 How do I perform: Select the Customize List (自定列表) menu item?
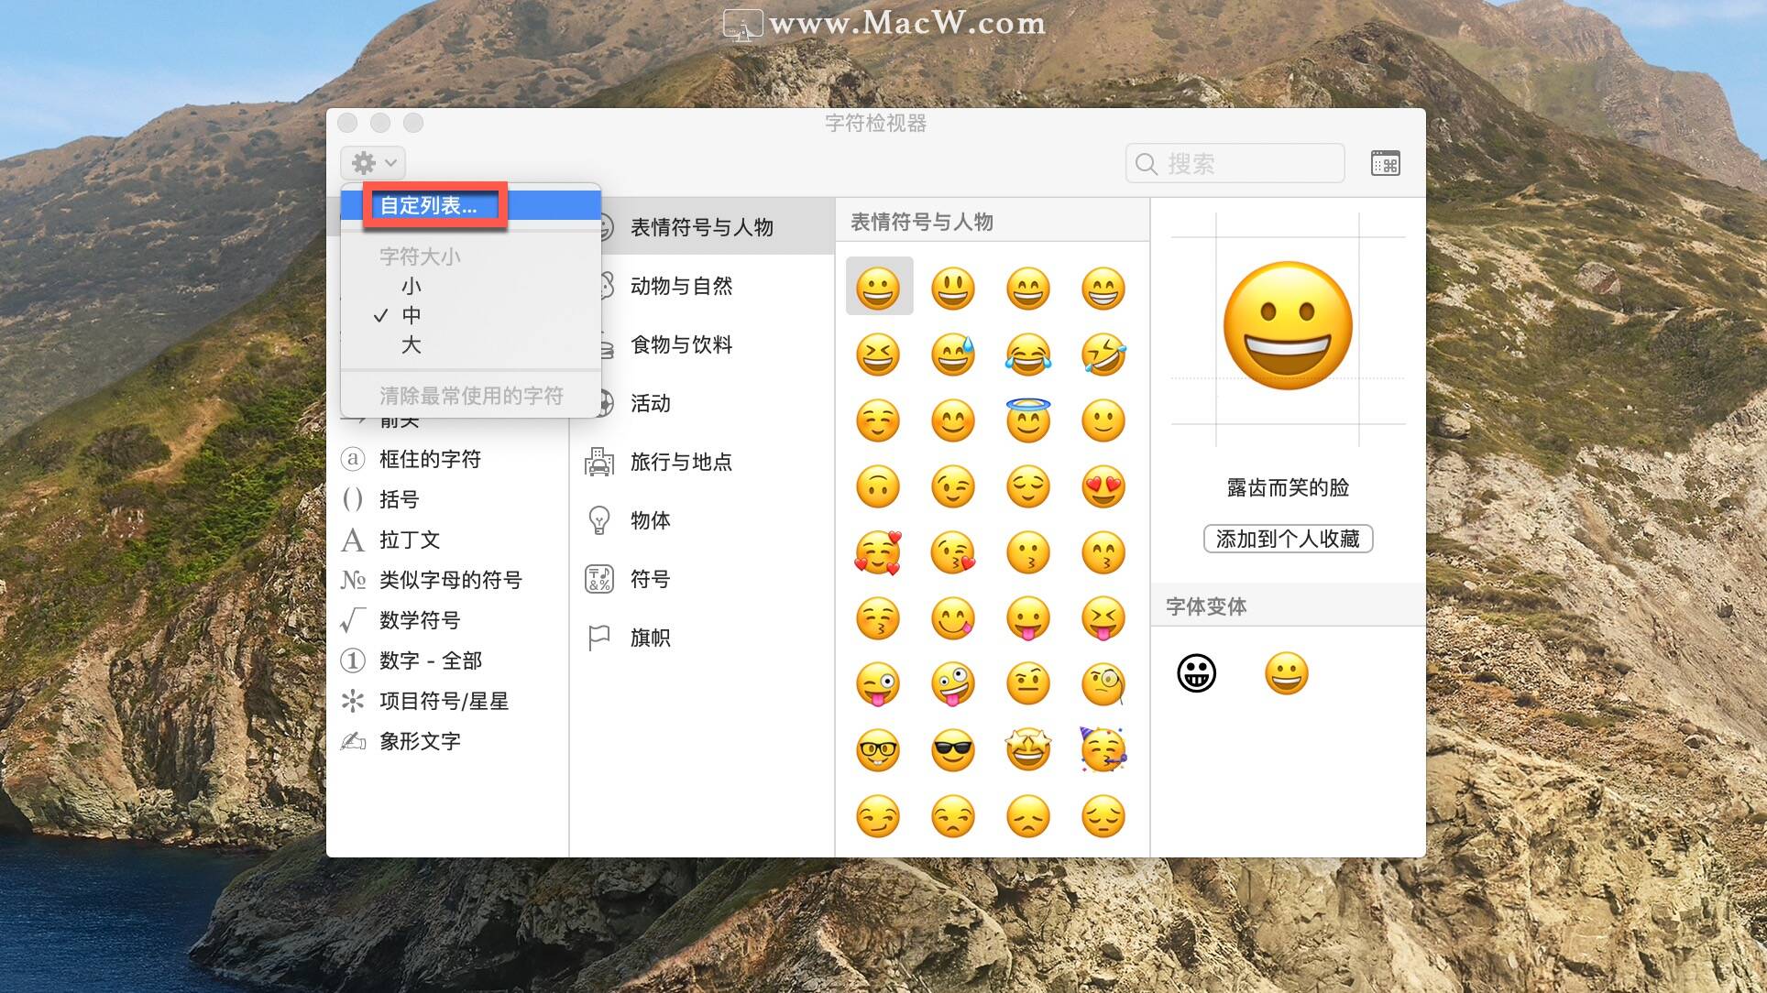click(429, 205)
